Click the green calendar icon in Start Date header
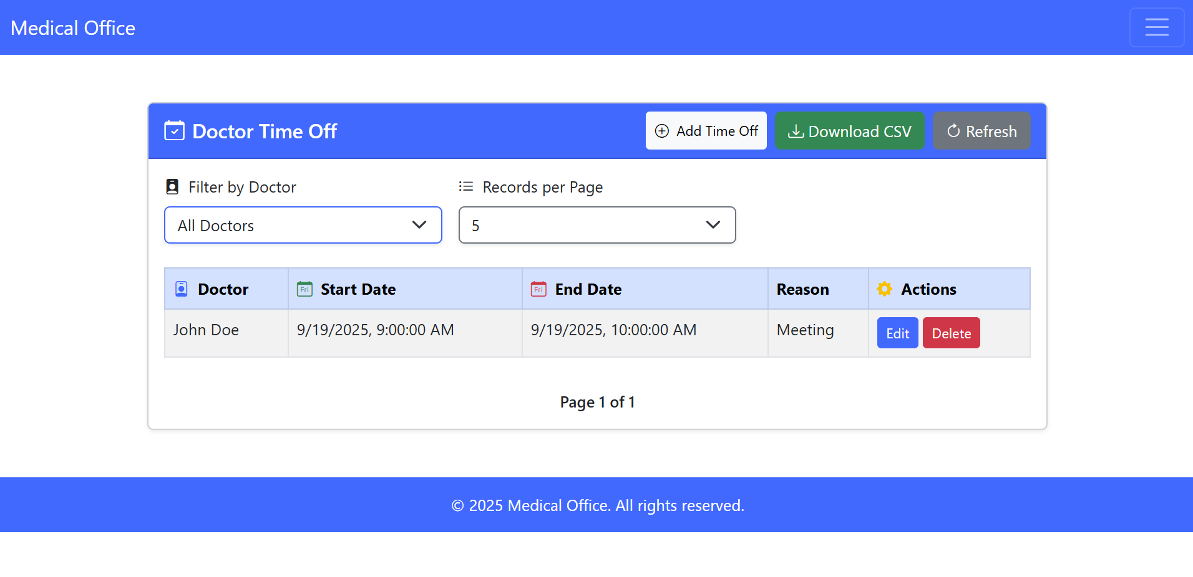 coord(304,289)
